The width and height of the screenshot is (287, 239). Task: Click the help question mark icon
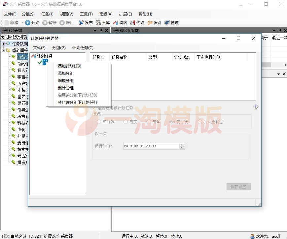point(256,107)
